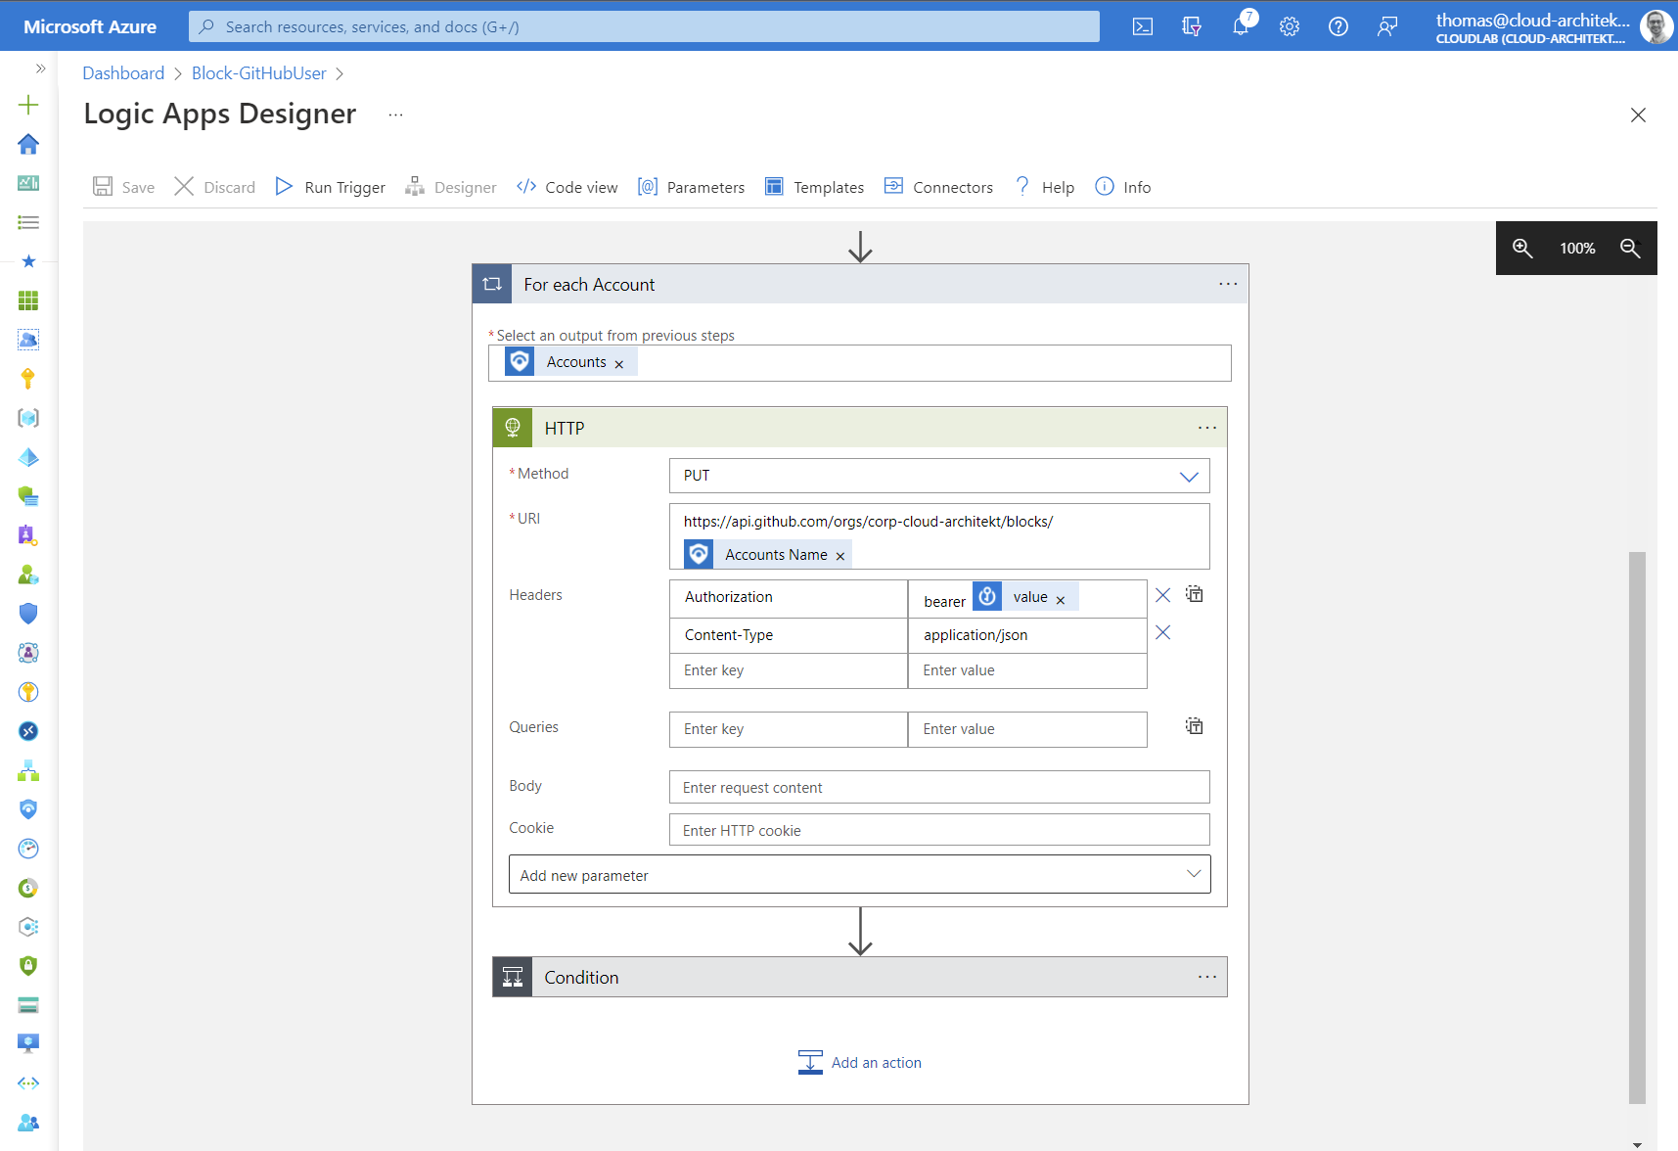Click the empty Headers Enter key field

pos(789,670)
